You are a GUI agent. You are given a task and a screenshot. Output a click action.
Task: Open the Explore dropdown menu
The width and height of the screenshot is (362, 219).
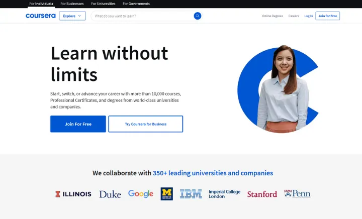[72, 16]
